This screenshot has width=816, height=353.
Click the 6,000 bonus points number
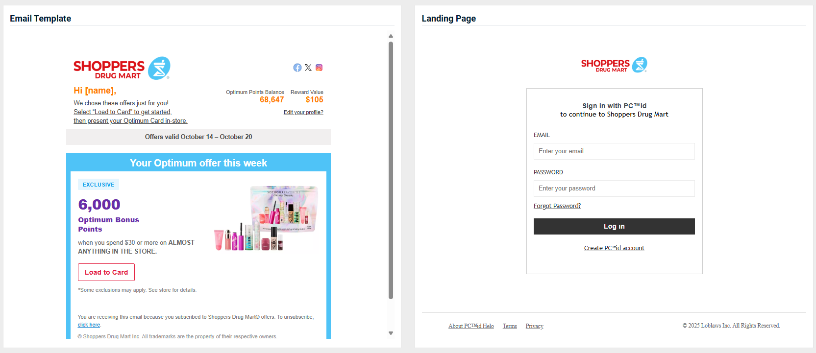point(99,204)
